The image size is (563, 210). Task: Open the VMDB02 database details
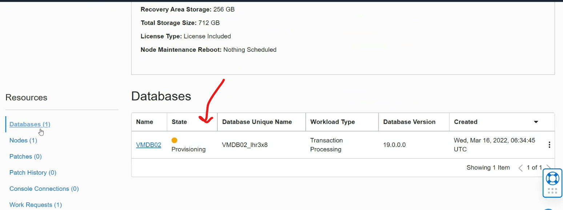point(148,144)
